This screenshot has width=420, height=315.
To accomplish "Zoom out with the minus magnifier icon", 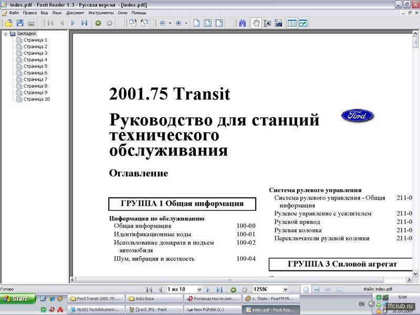I will (162, 23).
